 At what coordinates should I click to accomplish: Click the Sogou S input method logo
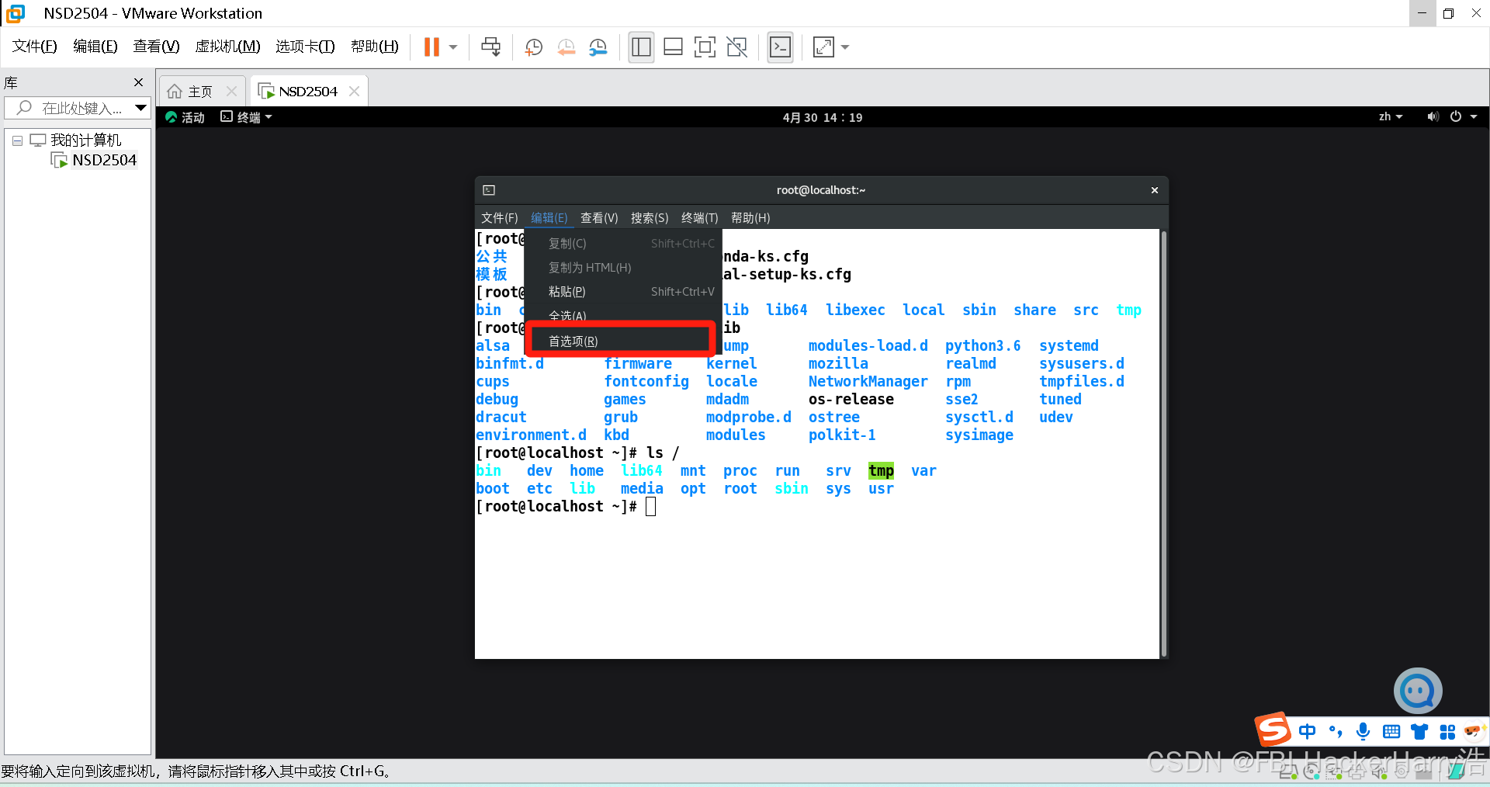[x=1273, y=730]
